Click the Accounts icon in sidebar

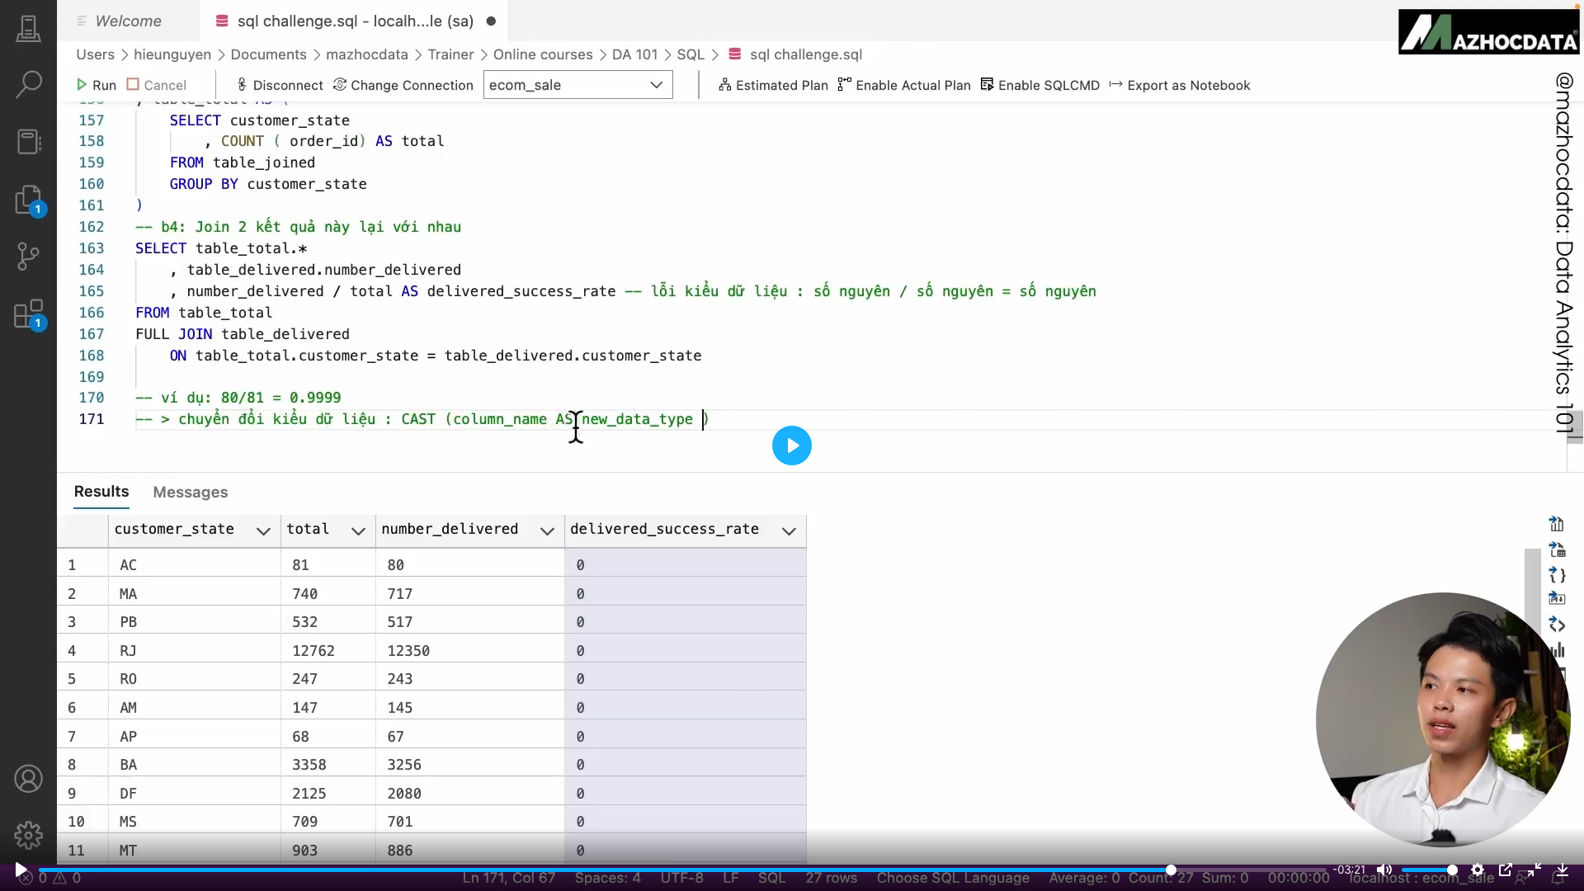29,778
